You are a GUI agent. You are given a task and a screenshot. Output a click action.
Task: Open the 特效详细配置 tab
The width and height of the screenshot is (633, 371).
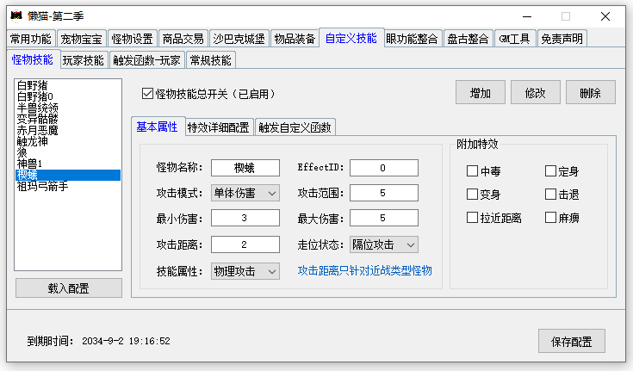coord(219,127)
